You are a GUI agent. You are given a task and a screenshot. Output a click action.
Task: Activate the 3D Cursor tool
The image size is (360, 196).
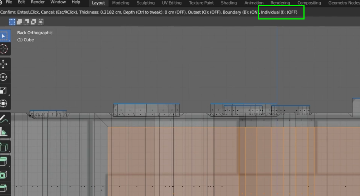point(4,49)
